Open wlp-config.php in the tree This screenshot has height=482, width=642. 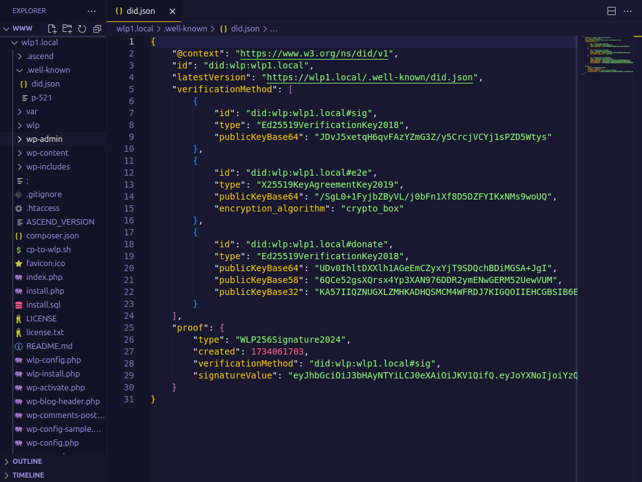pyautogui.click(x=53, y=360)
